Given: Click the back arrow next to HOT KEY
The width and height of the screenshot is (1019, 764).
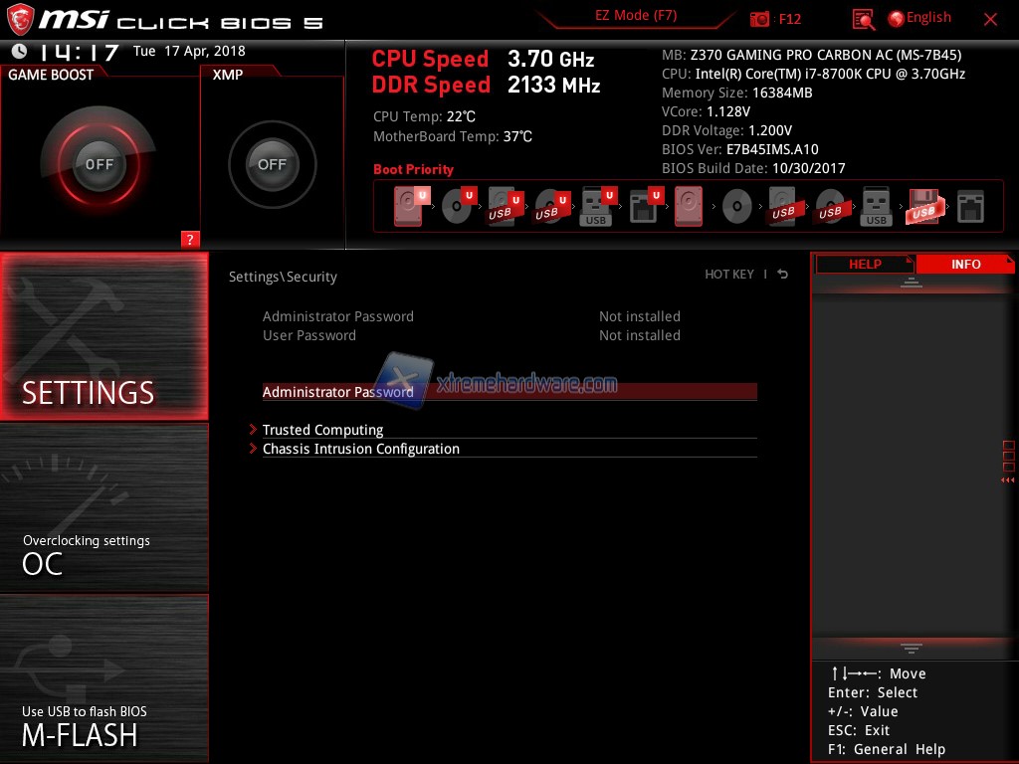Looking at the screenshot, I should tap(783, 275).
